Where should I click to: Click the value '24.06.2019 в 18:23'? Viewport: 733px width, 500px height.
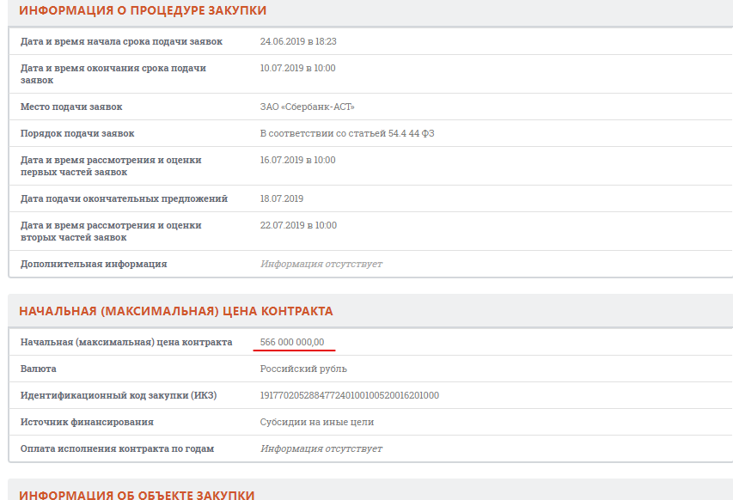(x=298, y=41)
